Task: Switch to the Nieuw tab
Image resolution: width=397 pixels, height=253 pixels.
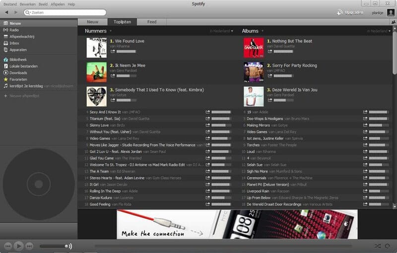Action: pos(93,22)
